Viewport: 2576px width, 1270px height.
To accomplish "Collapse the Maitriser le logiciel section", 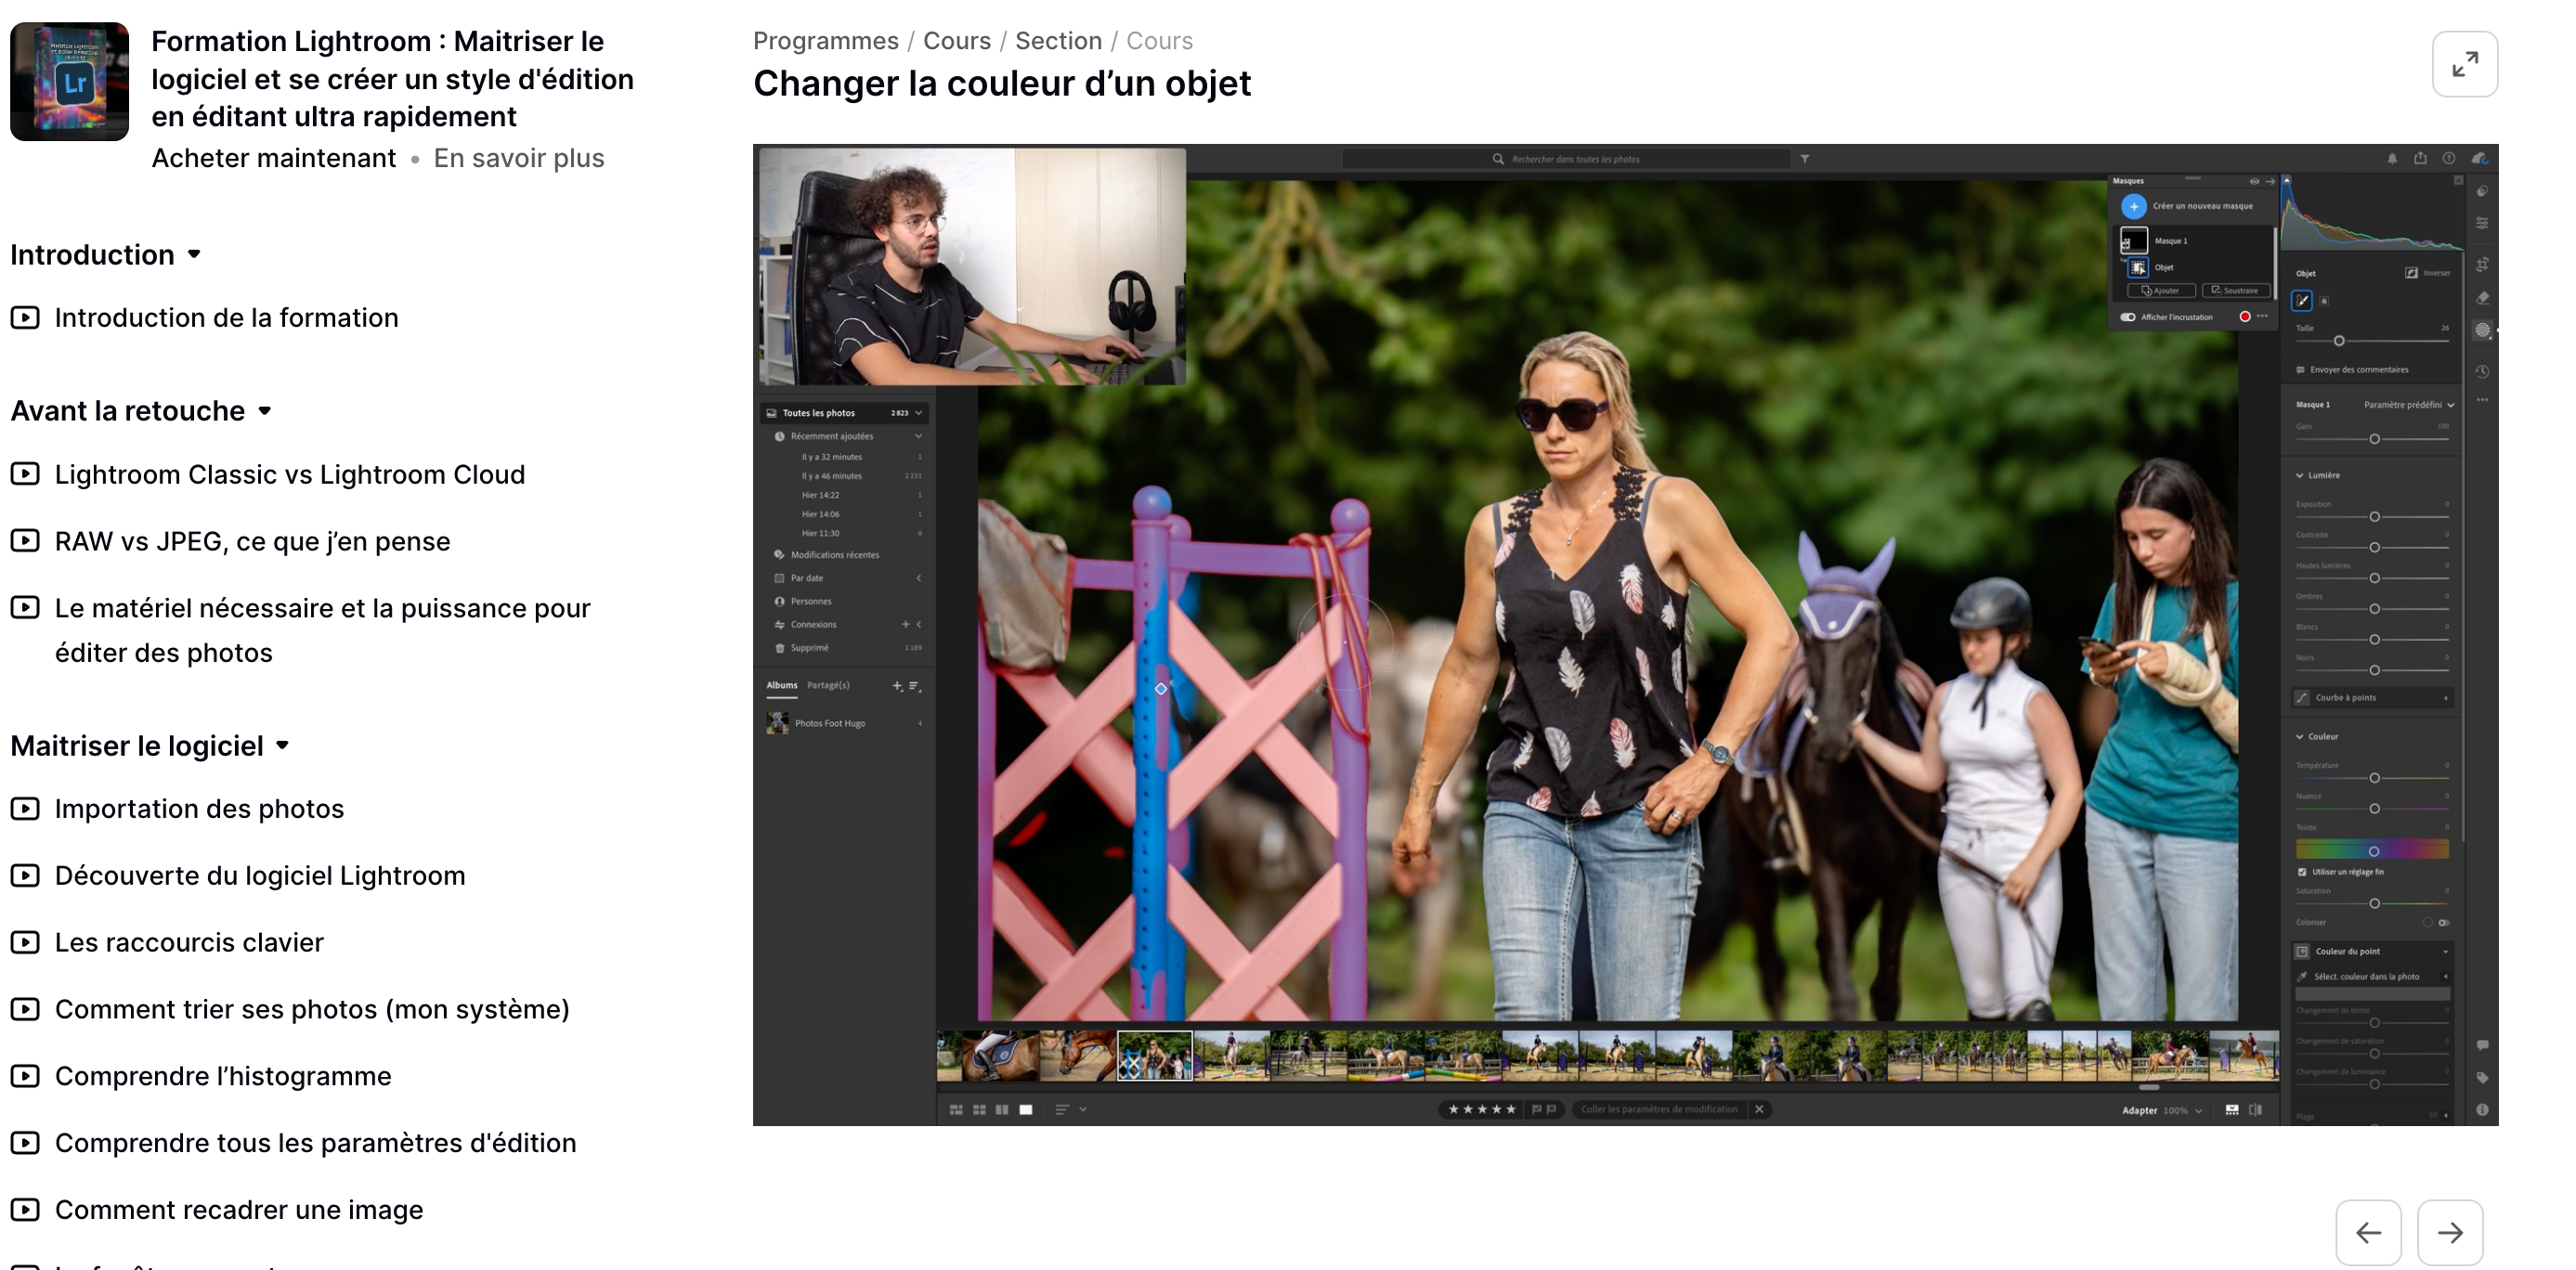I will click(x=282, y=745).
